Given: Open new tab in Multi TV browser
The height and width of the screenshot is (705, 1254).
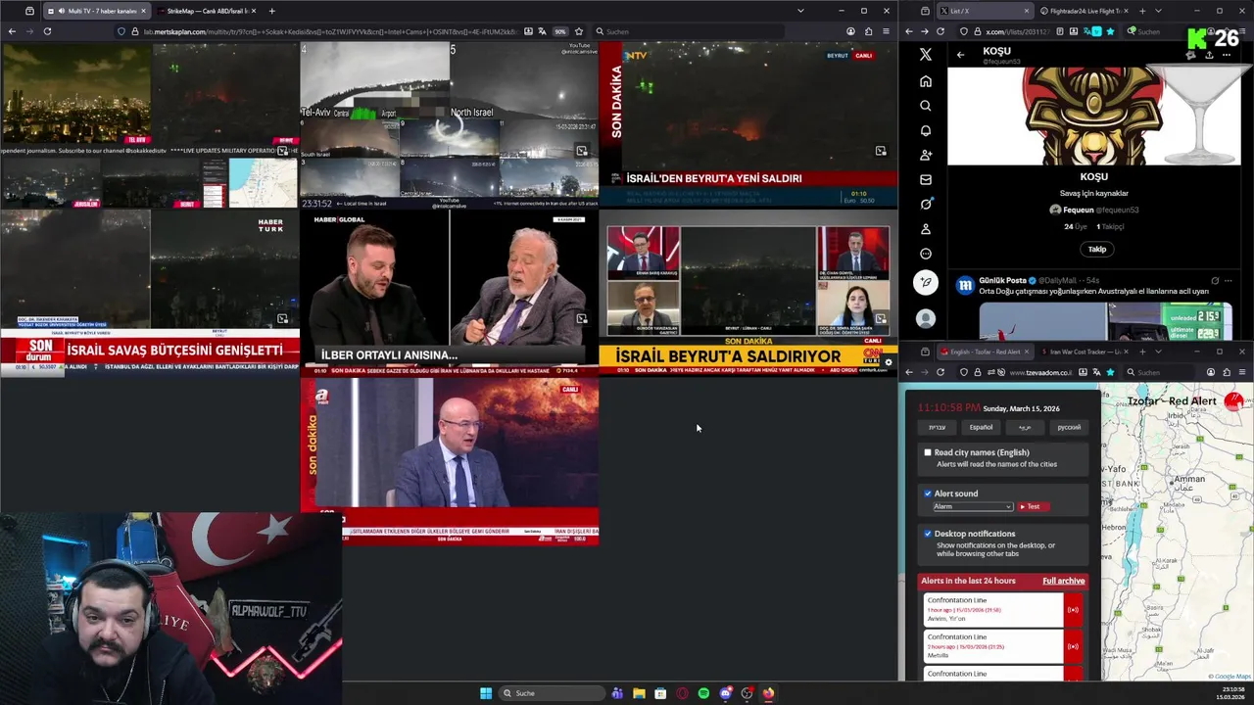Looking at the screenshot, I should click(271, 11).
